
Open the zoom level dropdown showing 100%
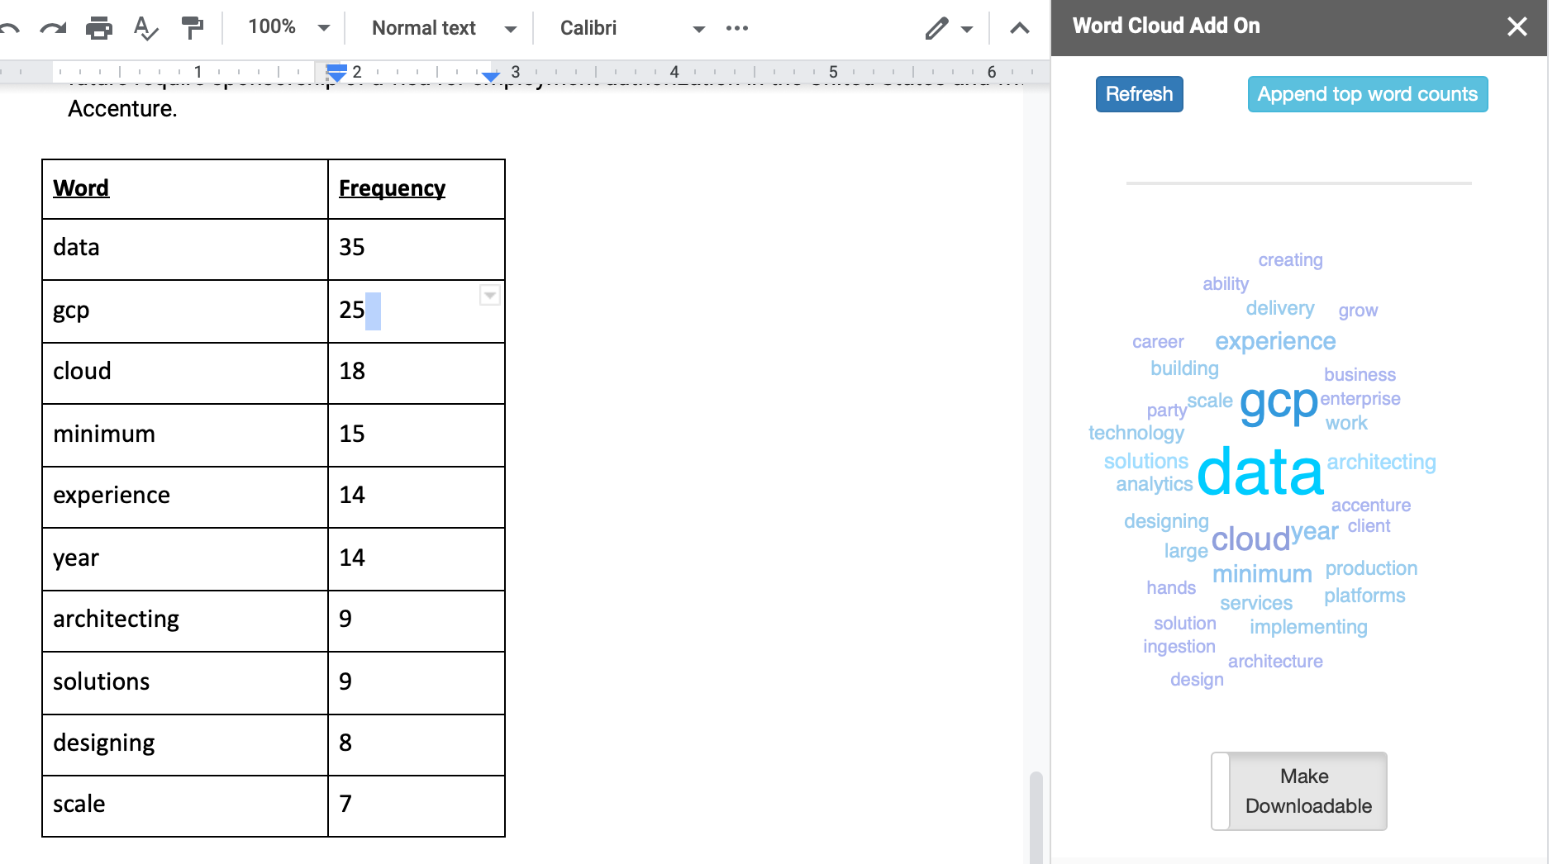pos(285,27)
